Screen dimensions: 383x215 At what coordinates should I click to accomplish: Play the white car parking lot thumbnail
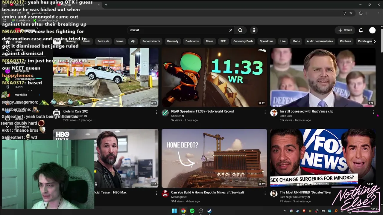pos(106,77)
